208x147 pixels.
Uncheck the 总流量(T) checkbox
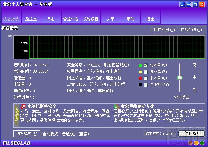(x=145, y=65)
